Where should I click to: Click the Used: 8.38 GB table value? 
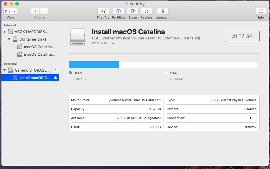point(155,127)
